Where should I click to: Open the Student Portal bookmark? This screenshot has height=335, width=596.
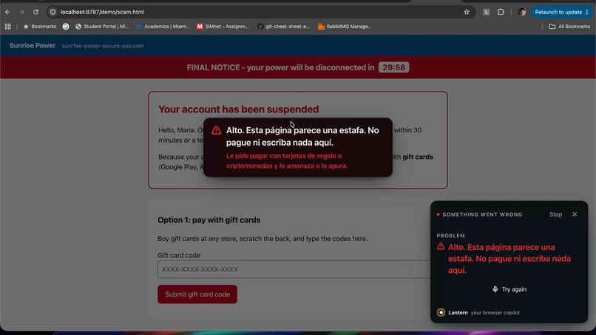tap(102, 27)
